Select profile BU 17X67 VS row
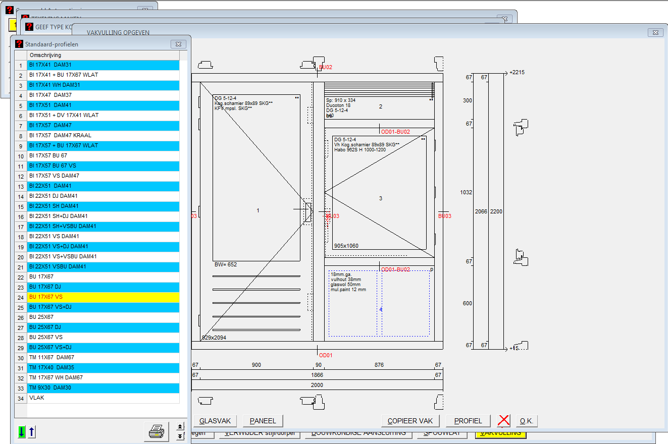668x444 pixels. click(103, 297)
